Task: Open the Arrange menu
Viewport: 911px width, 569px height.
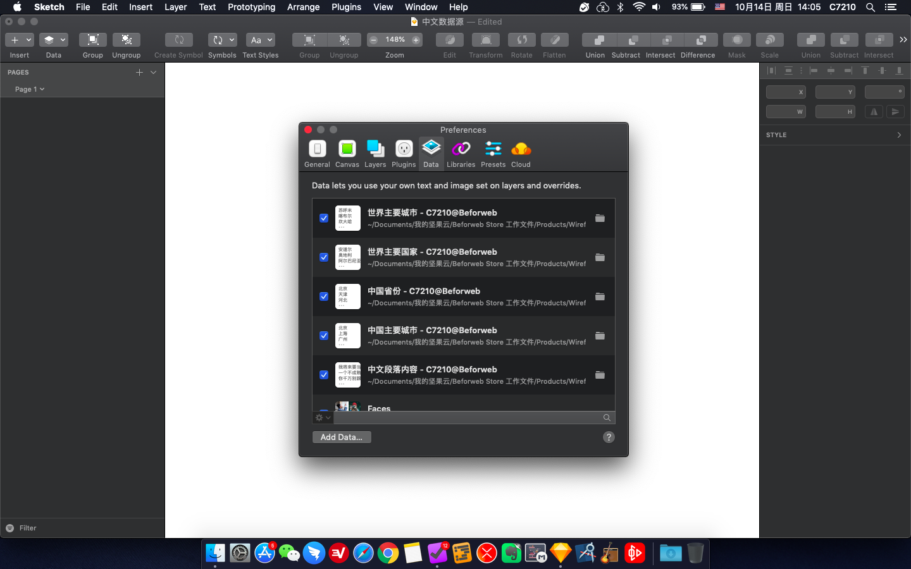Action: coord(303,7)
